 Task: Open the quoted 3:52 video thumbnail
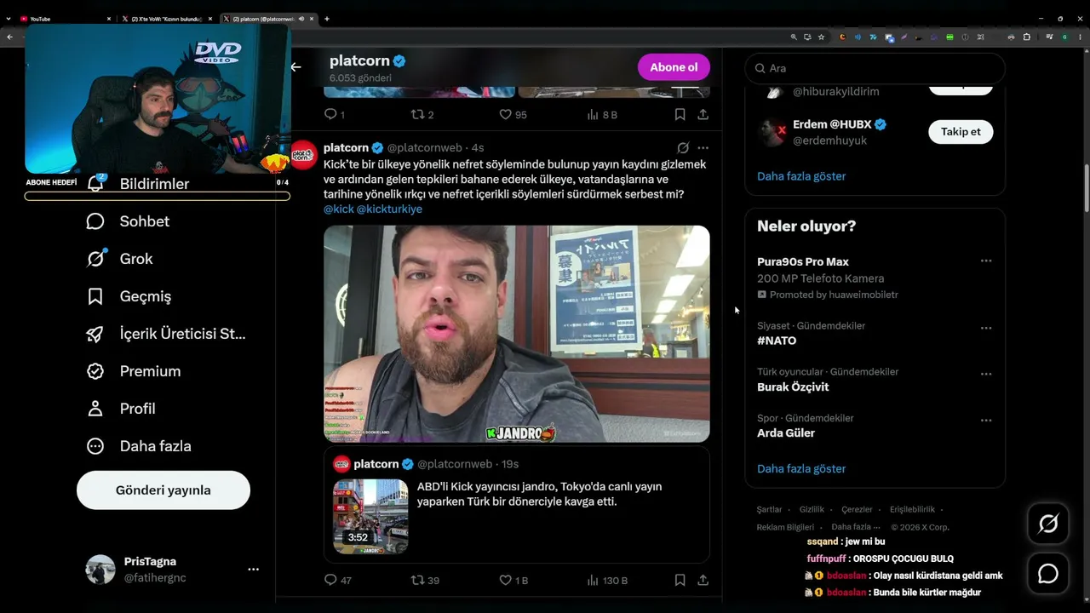pos(370,517)
